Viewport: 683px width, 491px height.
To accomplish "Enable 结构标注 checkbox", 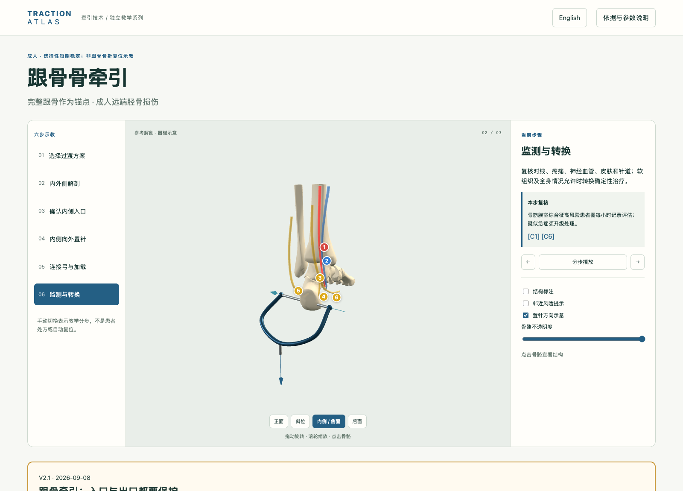I will pyautogui.click(x=526, y=292).
